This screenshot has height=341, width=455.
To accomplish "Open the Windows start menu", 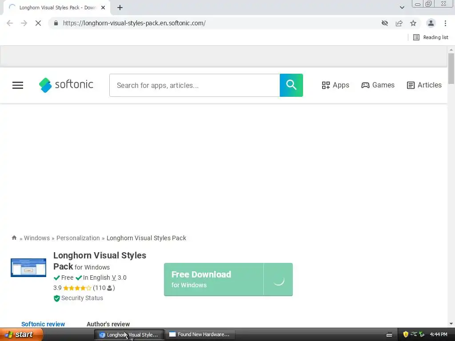I will pyautogui.click(x=21, y=335).
